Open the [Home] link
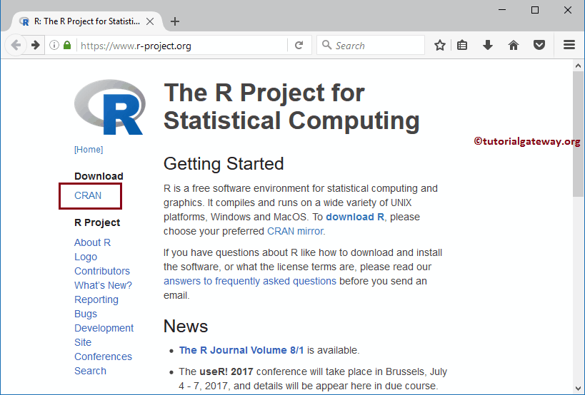585x395 pixels. pyautogui.click(x=89, y=150)
